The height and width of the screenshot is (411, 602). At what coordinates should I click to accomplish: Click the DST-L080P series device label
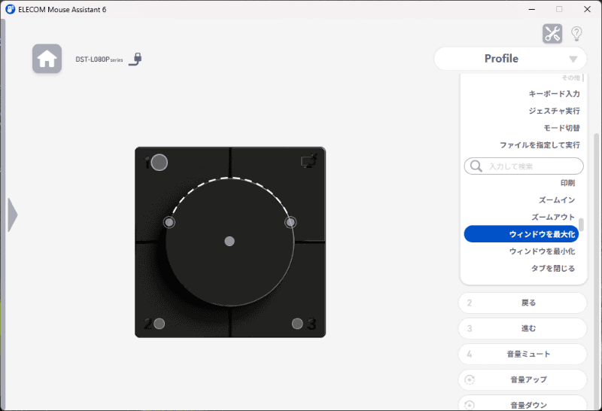pos(99,59)
